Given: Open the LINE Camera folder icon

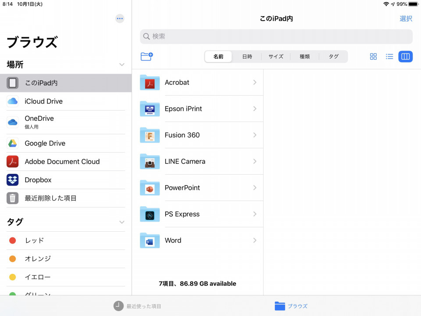Looking at the screenshot, I should click(x=150, y=161).
